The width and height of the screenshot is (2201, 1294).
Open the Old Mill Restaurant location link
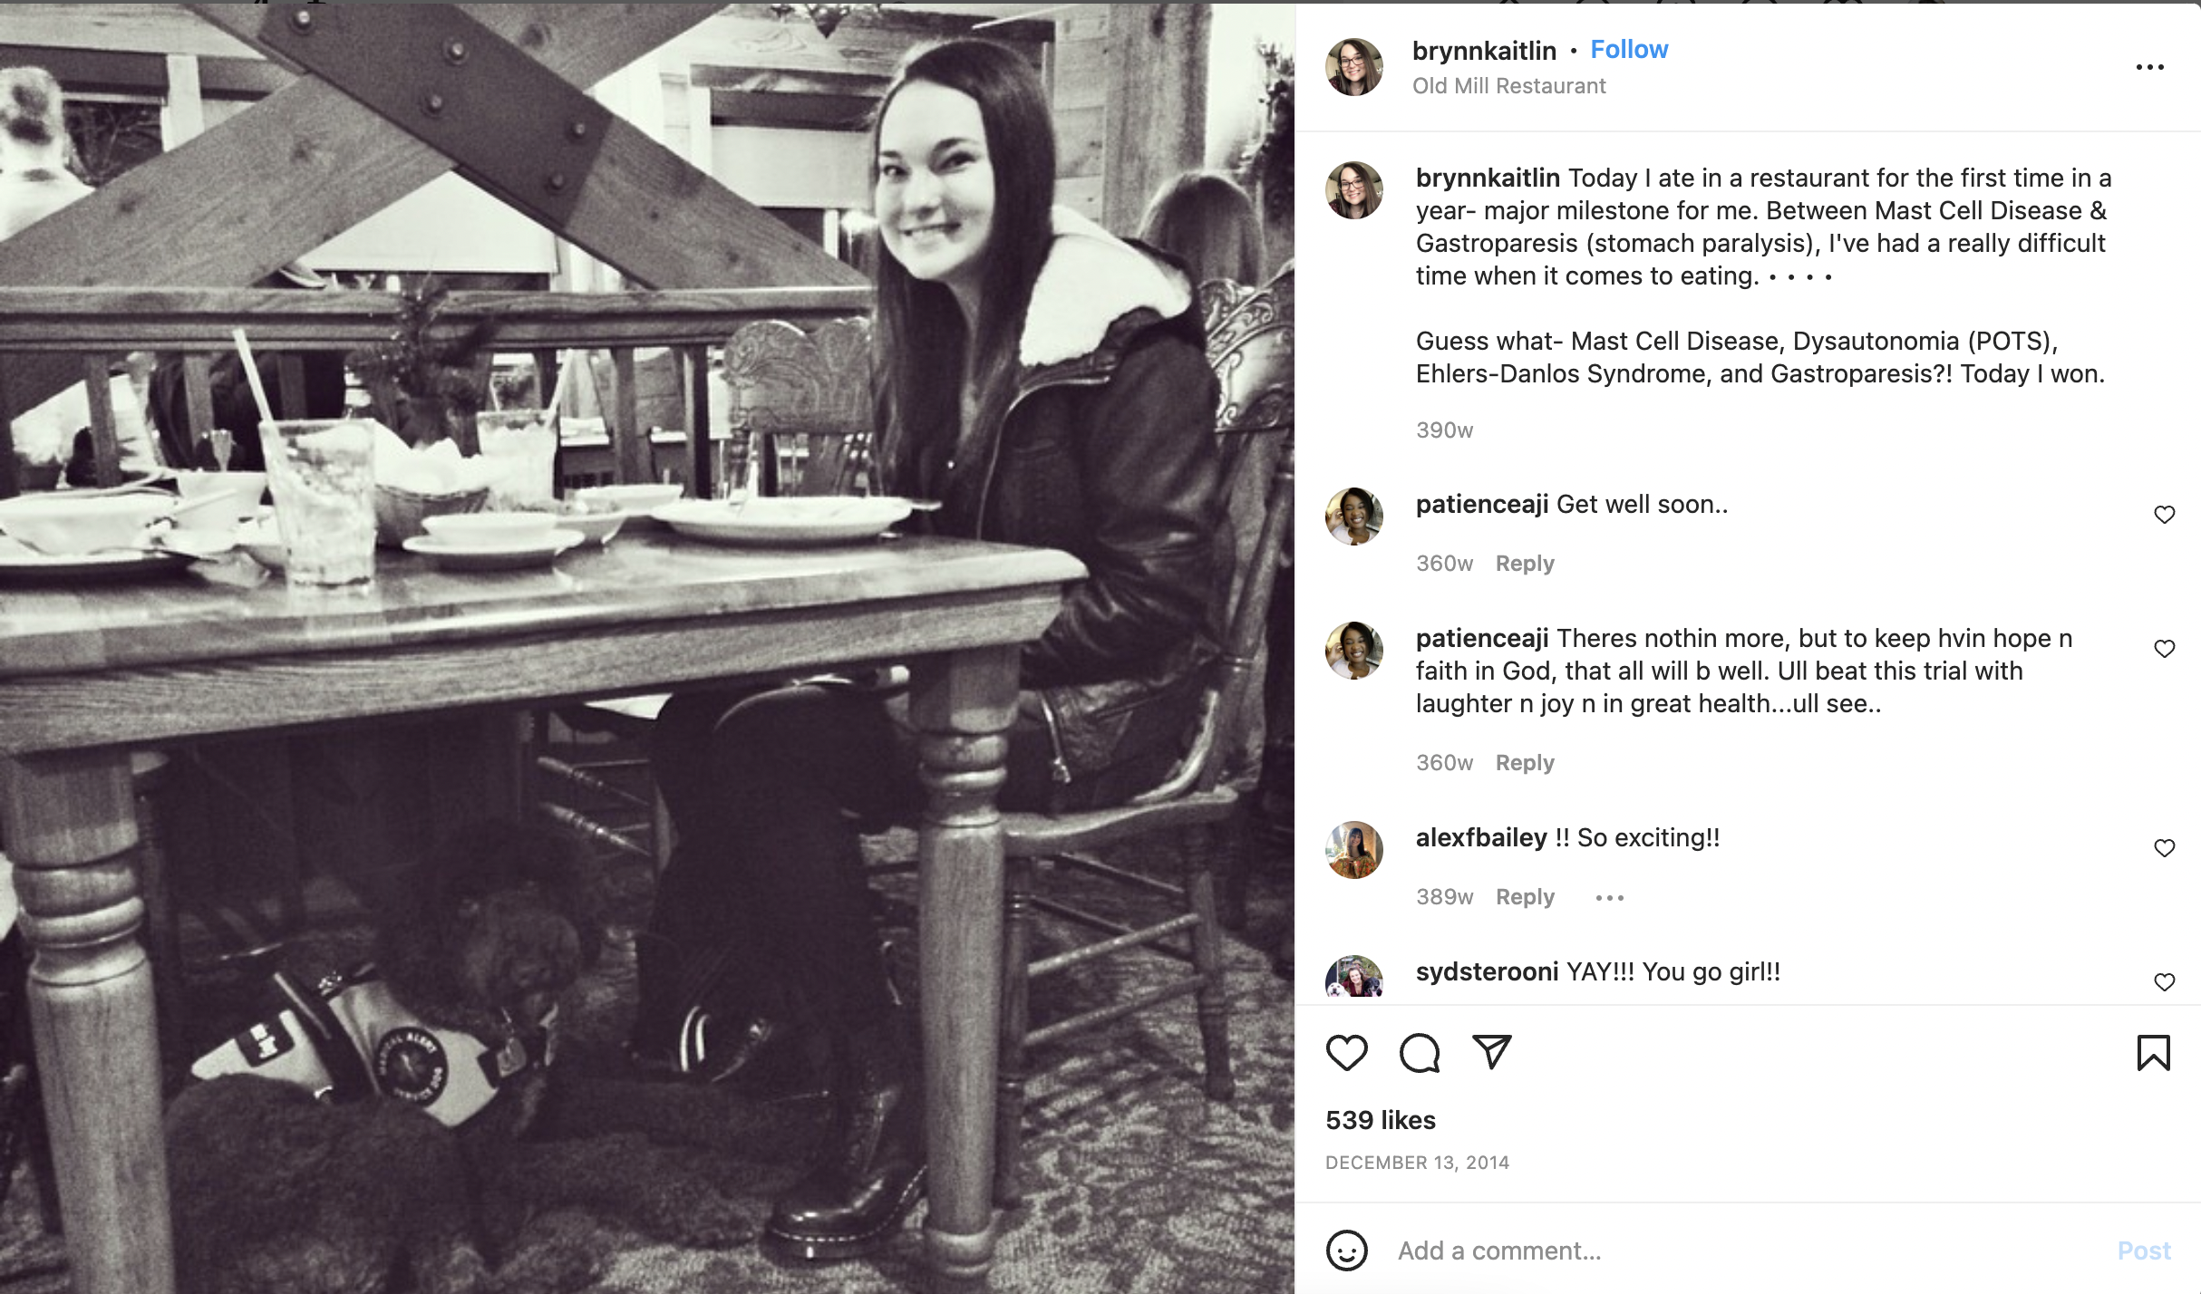click(x=1508, y=86)
